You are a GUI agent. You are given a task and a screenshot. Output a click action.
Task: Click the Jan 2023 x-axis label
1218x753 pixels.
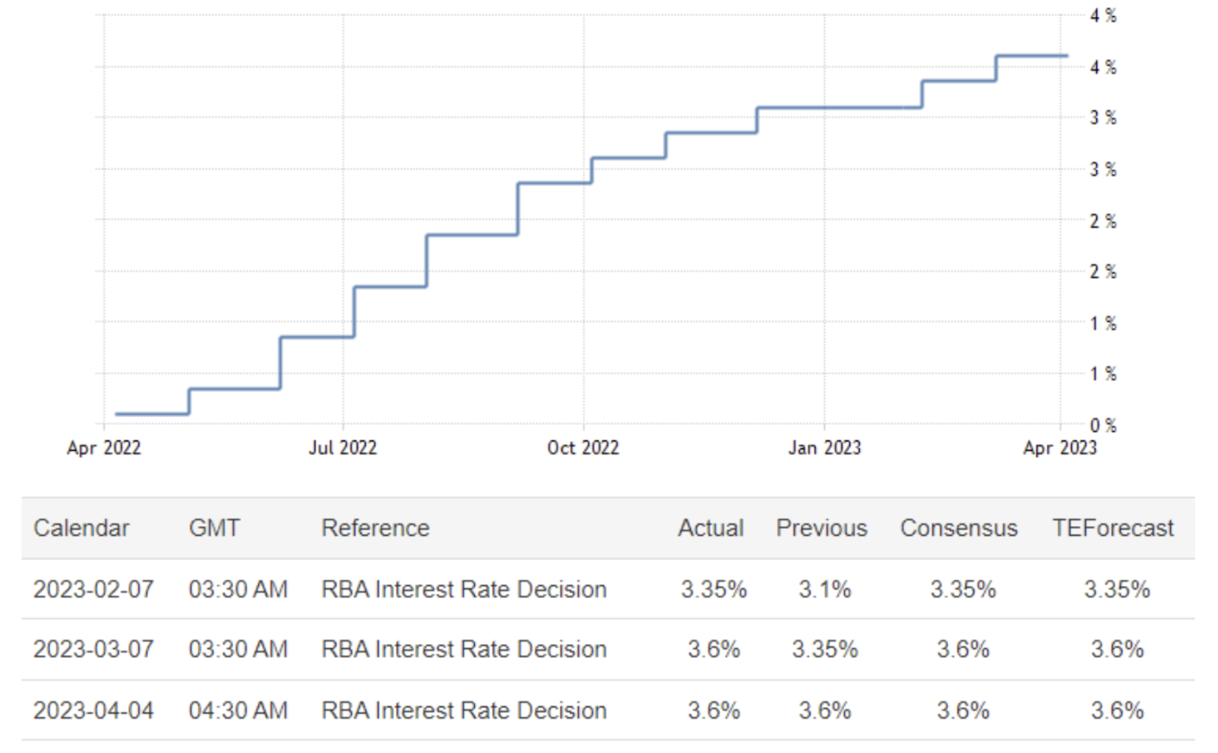click(824, 447)
